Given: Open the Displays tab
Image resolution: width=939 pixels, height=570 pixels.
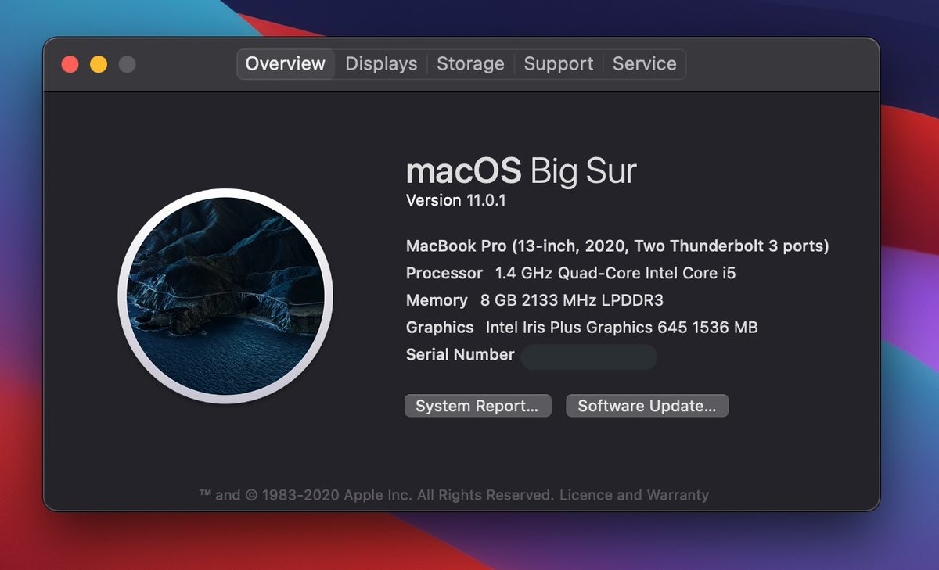Looking at the screenshot, I should pos(381,64).
